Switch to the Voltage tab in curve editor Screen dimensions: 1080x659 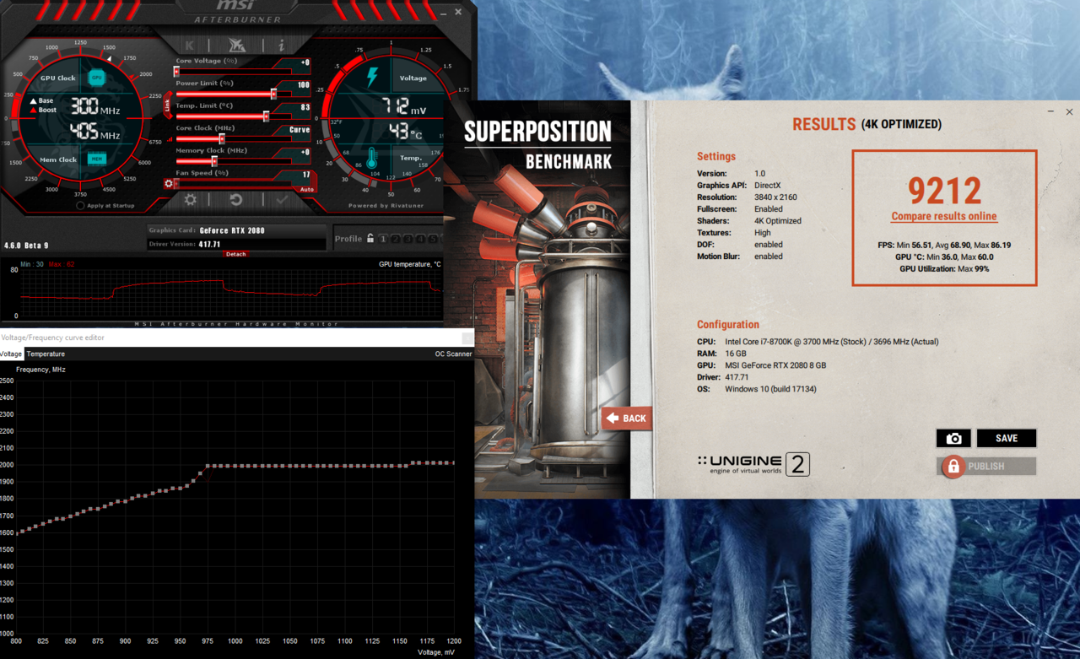click(11, 354)
